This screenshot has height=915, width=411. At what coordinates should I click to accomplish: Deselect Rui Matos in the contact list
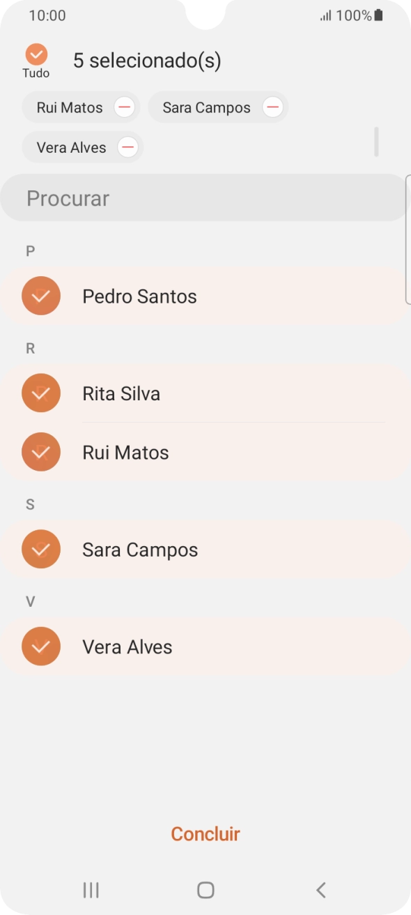[x=41, y=452]
